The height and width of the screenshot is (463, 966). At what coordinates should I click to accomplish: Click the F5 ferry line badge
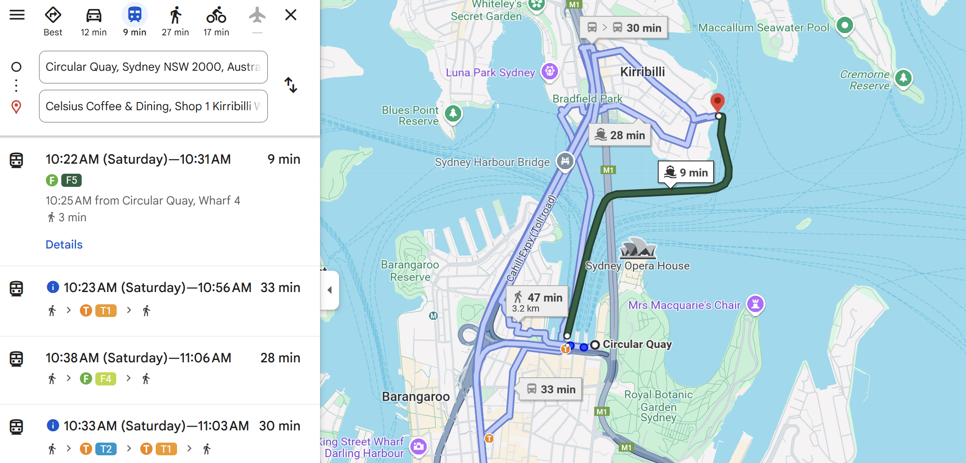tap(71, 180)
